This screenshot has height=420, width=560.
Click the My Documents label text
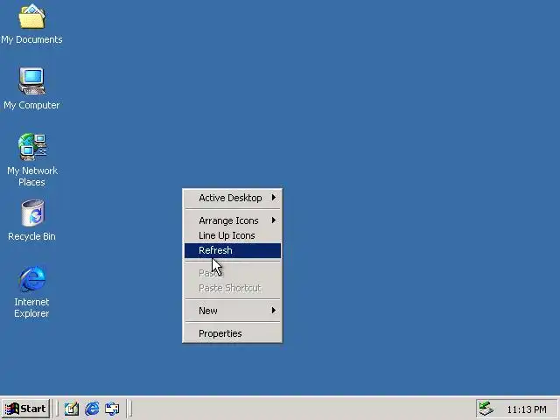(x=31, y=39)
